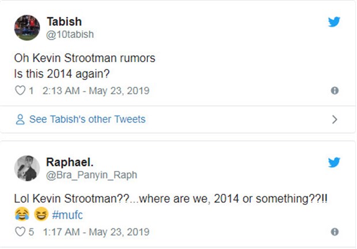
Task: Open the info icon on Raphael's tweet
Action: pos(335,232)
